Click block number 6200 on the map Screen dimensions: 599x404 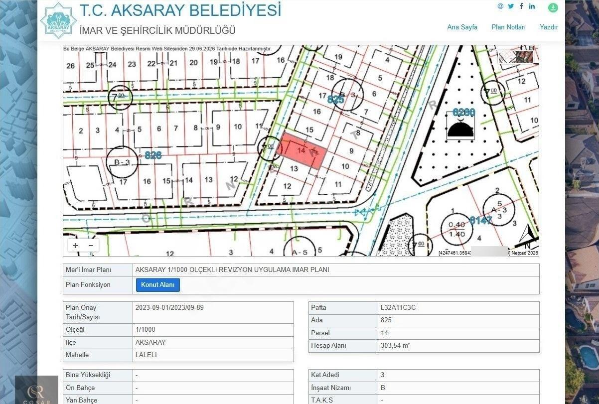(463, 113)
